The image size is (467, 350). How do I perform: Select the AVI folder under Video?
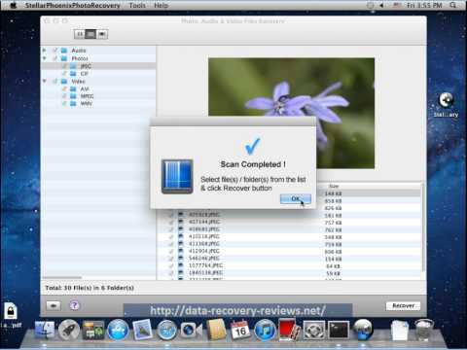click(85, 88)
